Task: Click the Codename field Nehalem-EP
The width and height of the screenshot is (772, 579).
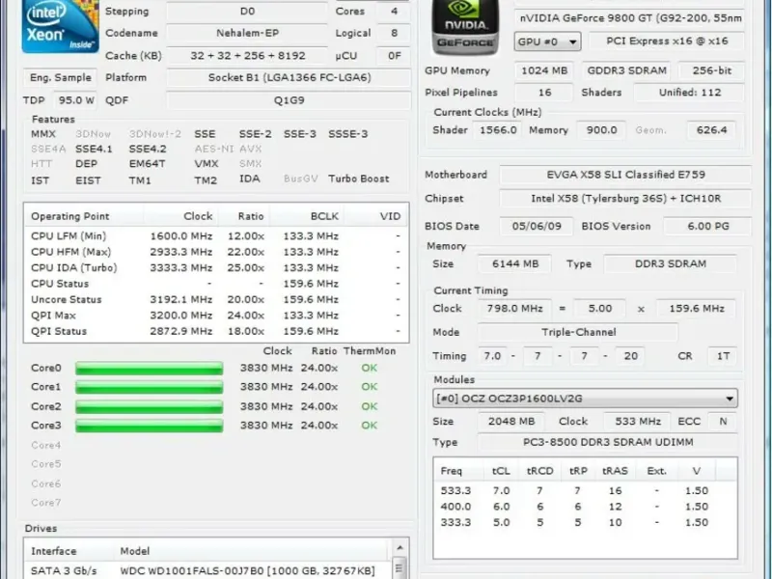Action: (x=247, y=34)
